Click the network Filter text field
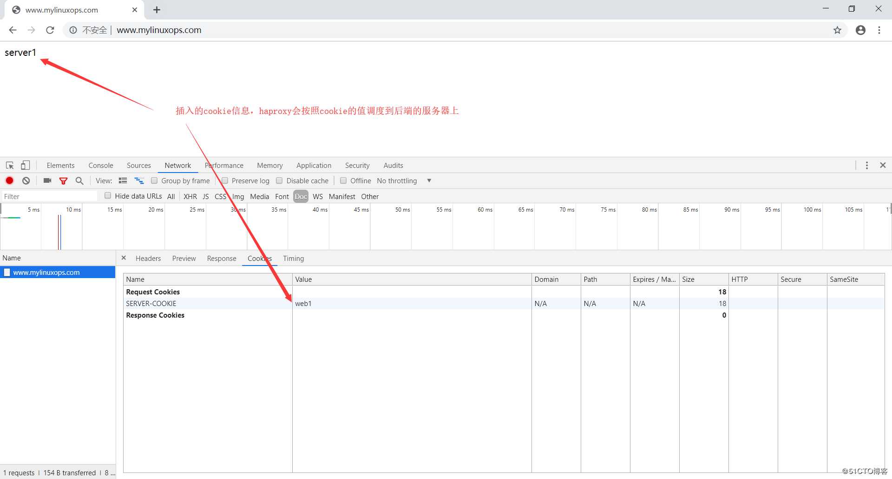Viewport: 892px width, 479px height. [x=50, y=197]
